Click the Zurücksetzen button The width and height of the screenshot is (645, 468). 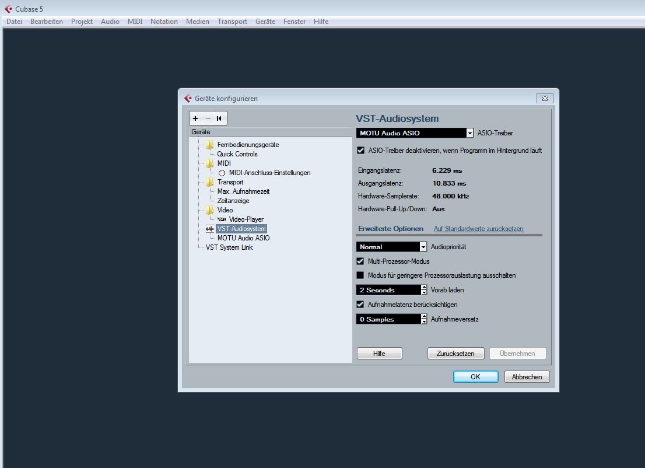[x=456, y=354]
